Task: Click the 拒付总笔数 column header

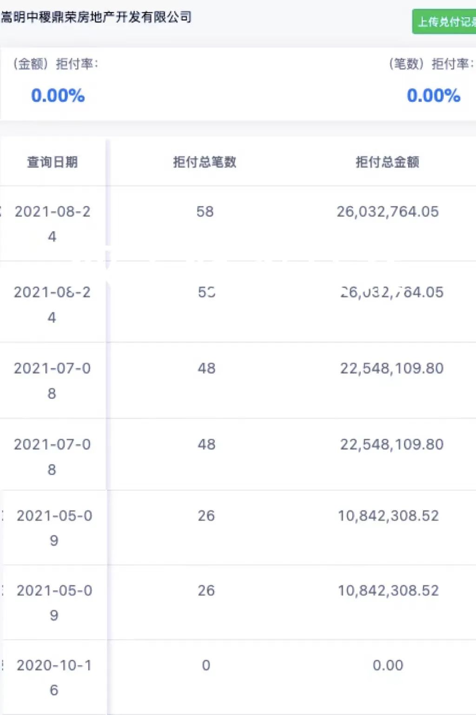Action: pos(205,162)
